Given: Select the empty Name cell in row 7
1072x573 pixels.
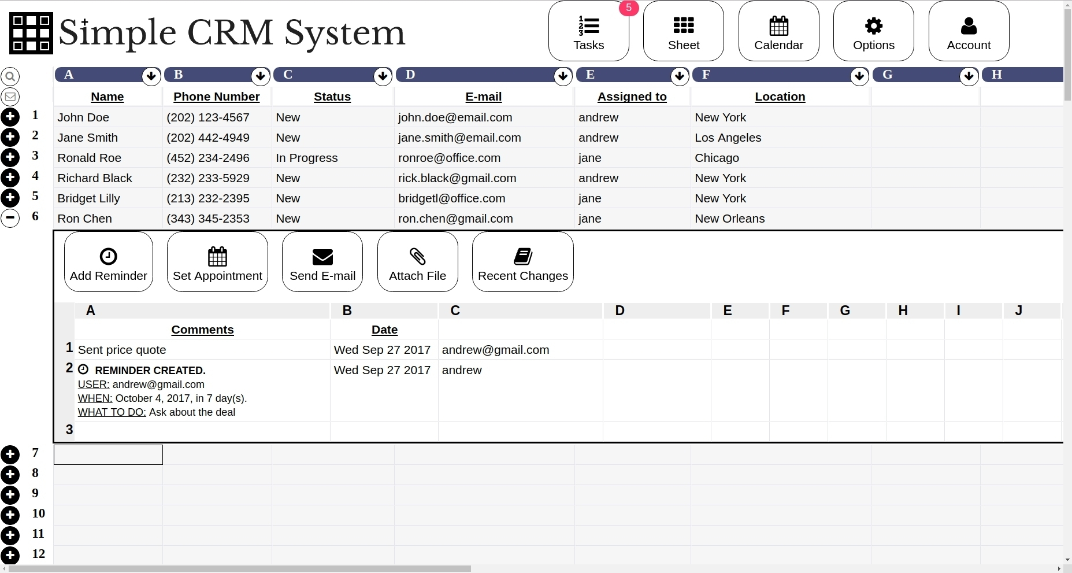Looking at the screenshot, I should point(108,454).
